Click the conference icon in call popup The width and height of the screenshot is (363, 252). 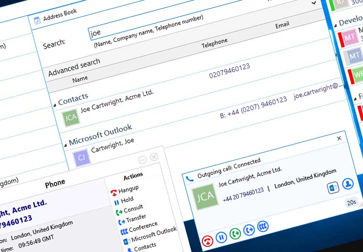coord(263,226)
